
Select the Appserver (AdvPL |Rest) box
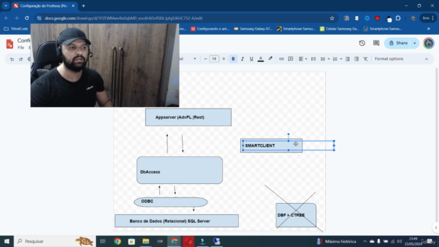[189, 117]
